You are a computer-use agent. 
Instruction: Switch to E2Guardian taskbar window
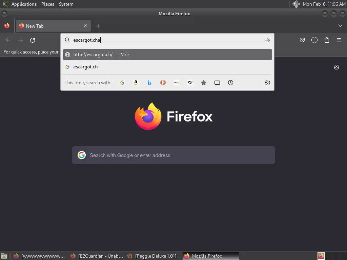coord(97,256)
